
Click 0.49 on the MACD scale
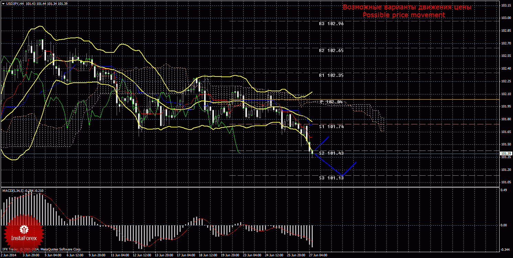click(x=504, y=190)
